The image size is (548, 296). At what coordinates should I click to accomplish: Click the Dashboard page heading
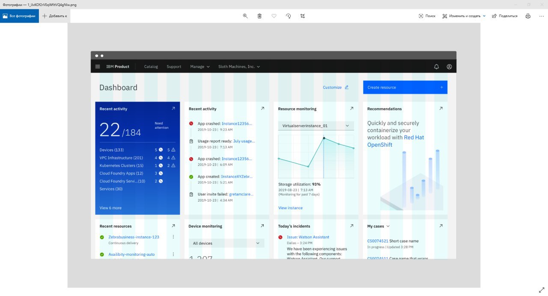[118, 87]
